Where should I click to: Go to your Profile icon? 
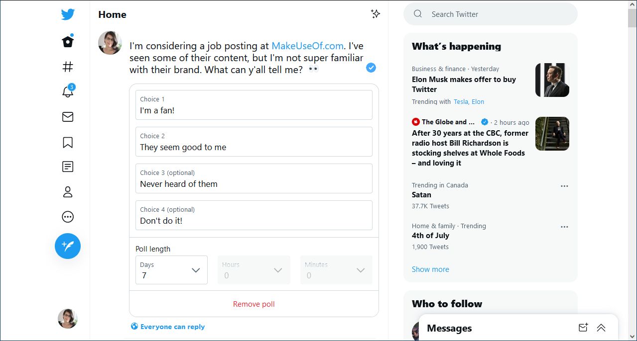(x=67, y=191)
